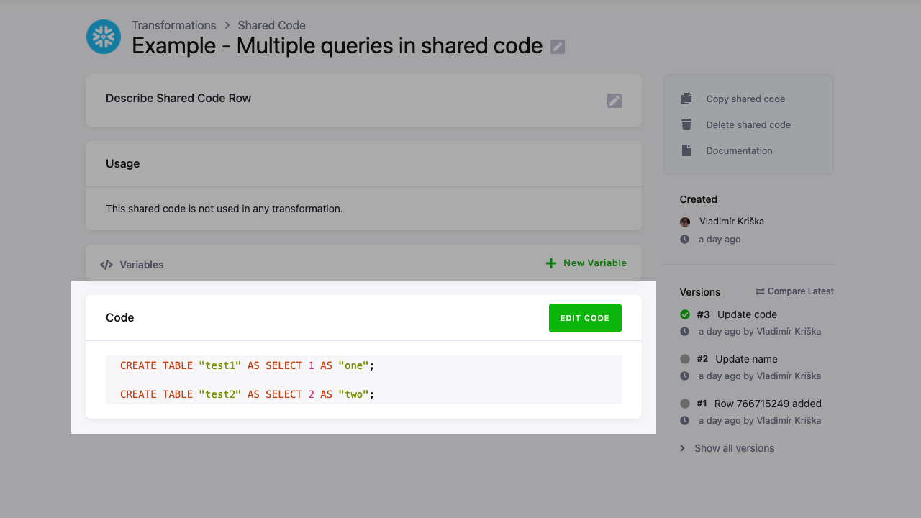
Task: Click the EDIT CODE button
Action: click(585, 317)
